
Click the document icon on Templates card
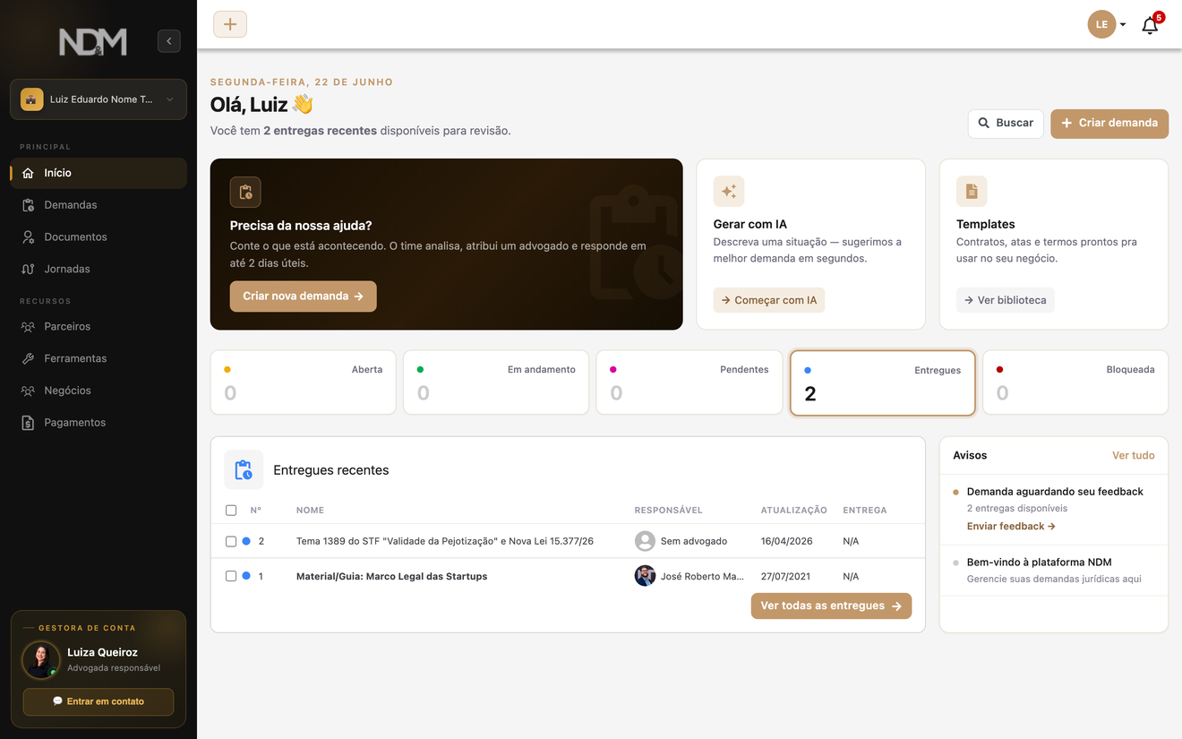[972, 192]
